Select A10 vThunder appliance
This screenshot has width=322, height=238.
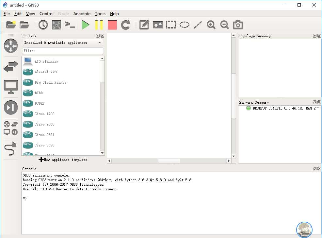pyautogui.click(x=61, y=61)
